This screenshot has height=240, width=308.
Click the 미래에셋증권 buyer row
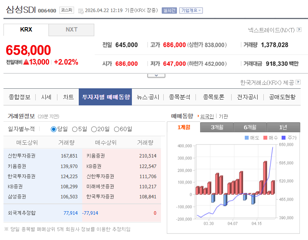[x=121, y=186]
